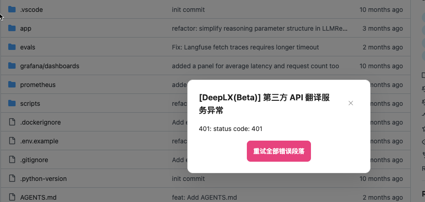Open the 'added a panel for average latency' commit
This screenshot has height=202, width=425.
[x=256, y=66]
